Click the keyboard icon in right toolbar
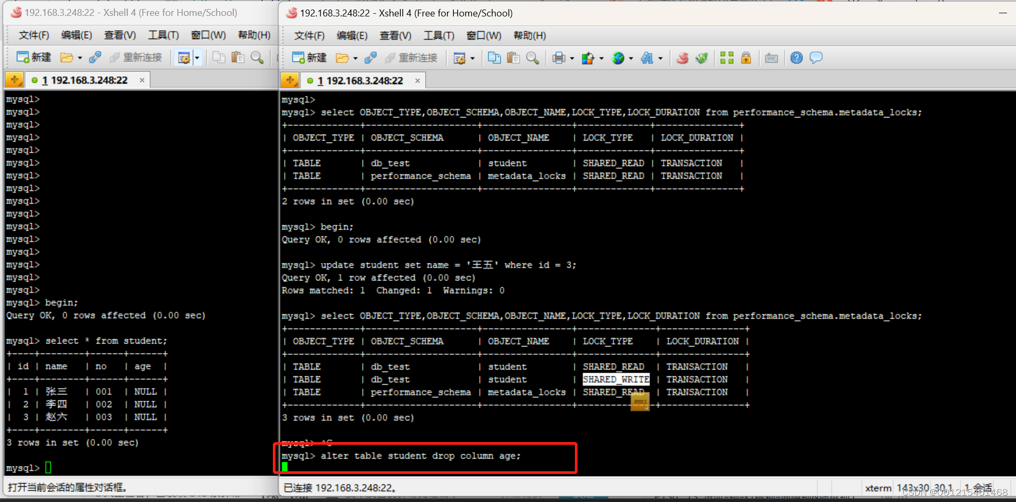Viewport: 1016px width, 502px height. coord(771,58)
